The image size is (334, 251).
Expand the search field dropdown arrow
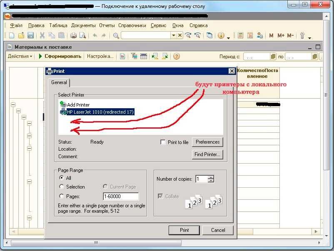(x=174, y=36)
